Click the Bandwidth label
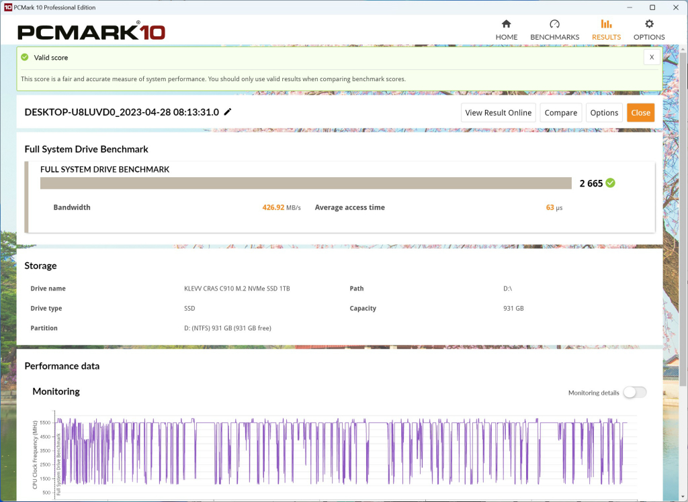The width and height of the screenshot is (688, 502). (72, 207)
